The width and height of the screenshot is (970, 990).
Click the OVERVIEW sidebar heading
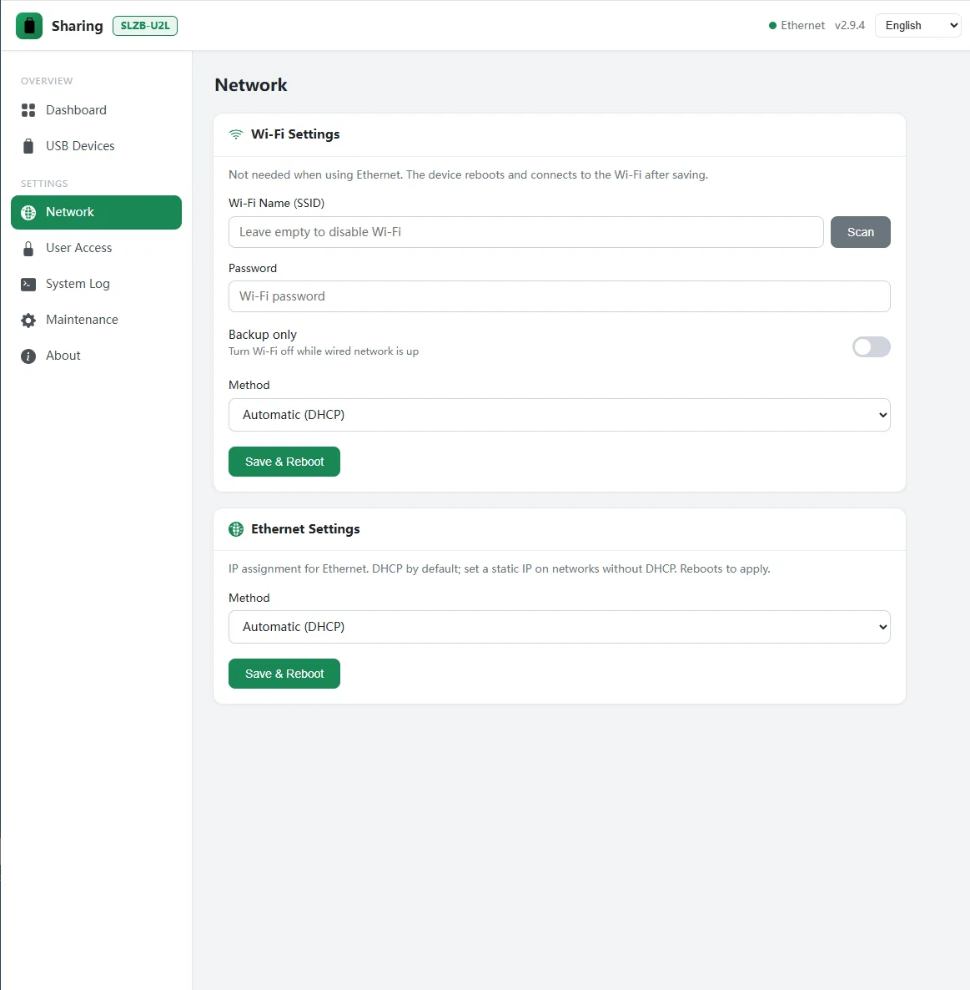[47, 82]
